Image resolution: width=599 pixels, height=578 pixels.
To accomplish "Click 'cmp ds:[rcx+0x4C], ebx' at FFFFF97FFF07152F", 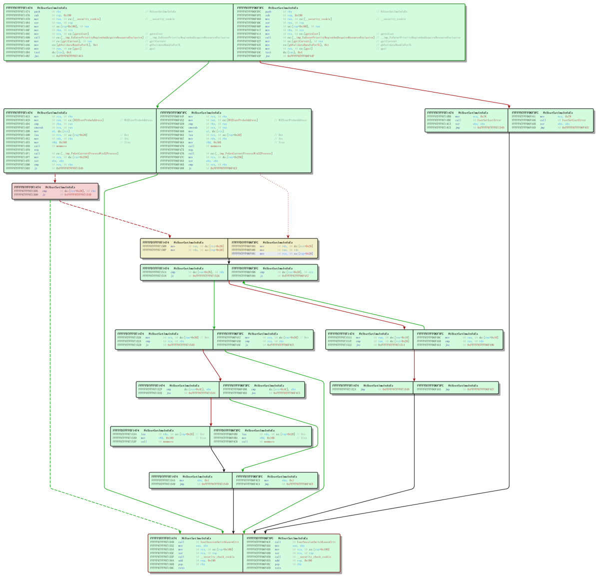I will click(x=174, y=389).
